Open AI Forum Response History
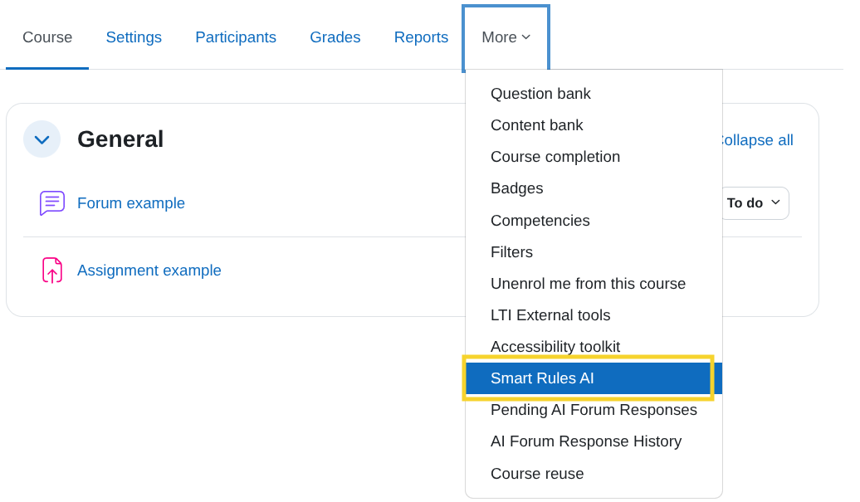This screenshot has width=860, height=502. tap(586, 441)
